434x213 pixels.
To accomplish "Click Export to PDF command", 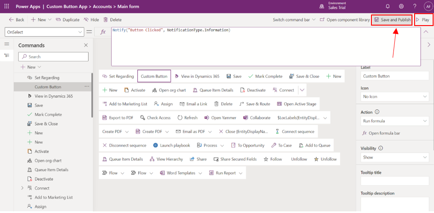I will (x=118, y=118).
